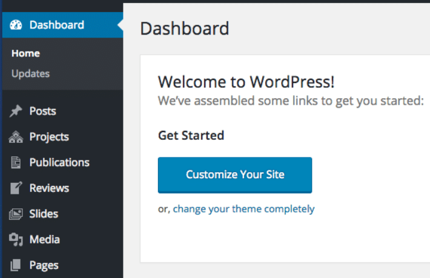This screenshot has height=278, width=430.
Task: Click the Slides images icon
Action: 16,214
